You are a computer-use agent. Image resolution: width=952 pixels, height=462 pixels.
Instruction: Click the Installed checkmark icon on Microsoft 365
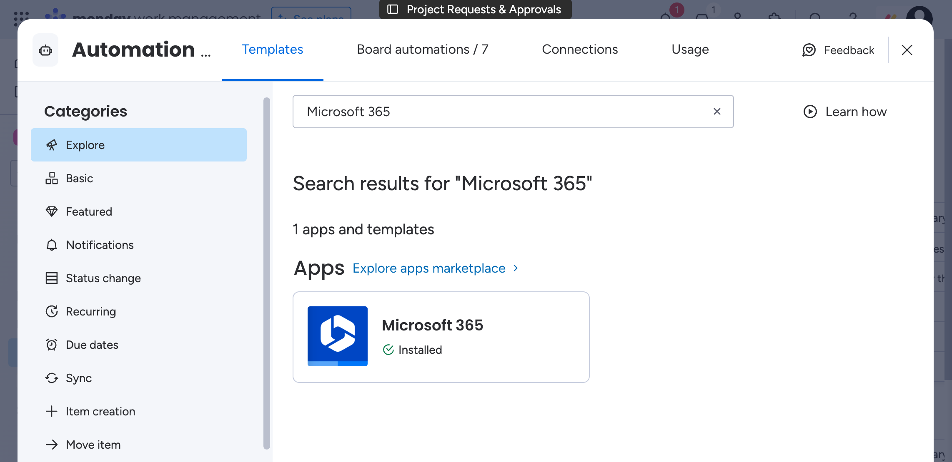(x=388, y=350)
